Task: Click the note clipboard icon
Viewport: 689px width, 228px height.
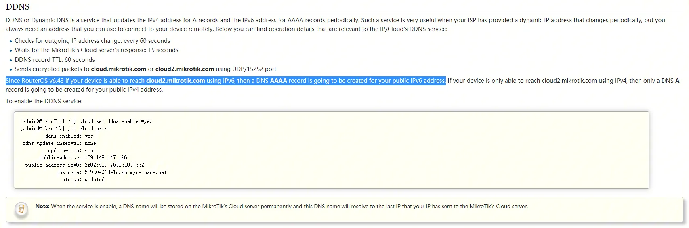Action: [x=21, y=209]
